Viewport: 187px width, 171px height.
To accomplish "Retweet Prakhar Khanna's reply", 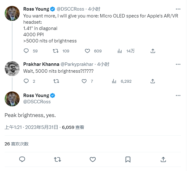I will pyautogui.click(x=56, y=81).
